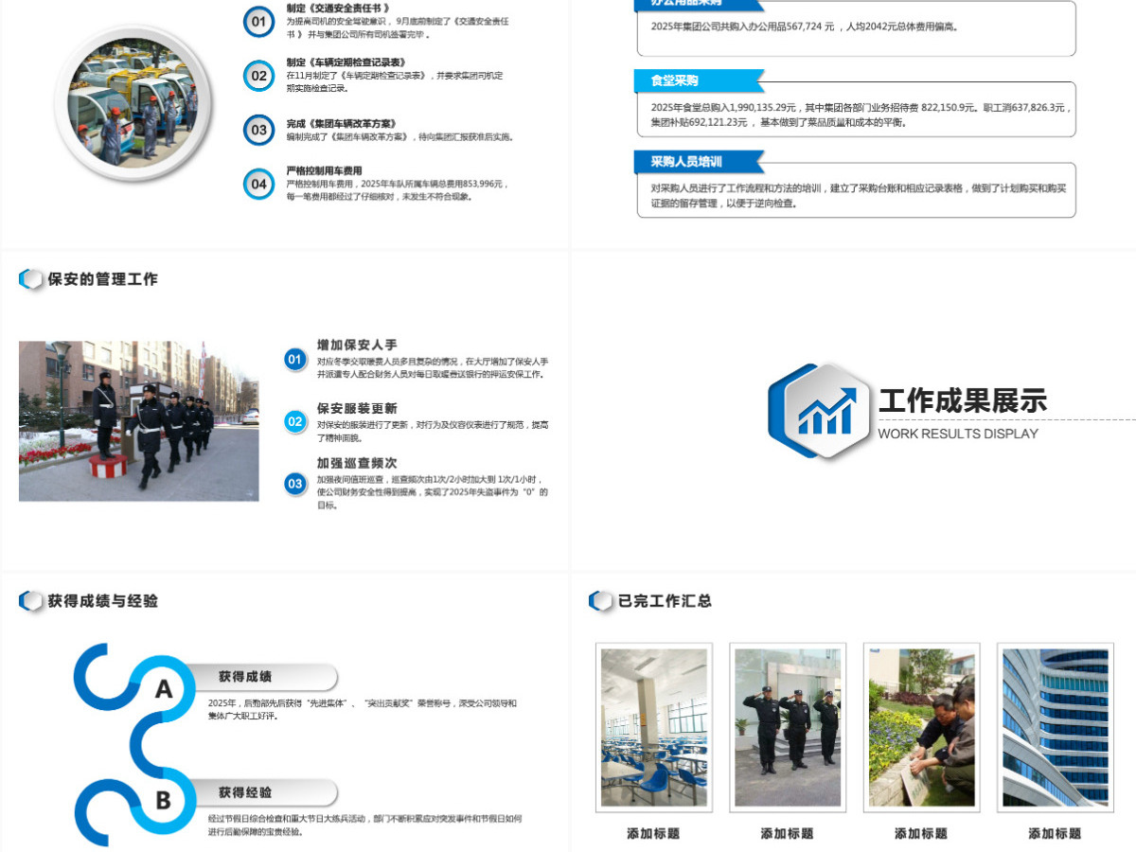This screenshot has height=852, width=1136.
Task: Click the 获得成绩与经验 slide title
Action: coord(103,601)
